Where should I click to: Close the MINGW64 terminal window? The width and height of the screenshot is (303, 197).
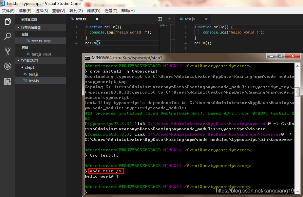[293, 56]
